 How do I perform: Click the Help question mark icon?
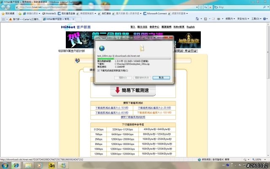(265, 19)
